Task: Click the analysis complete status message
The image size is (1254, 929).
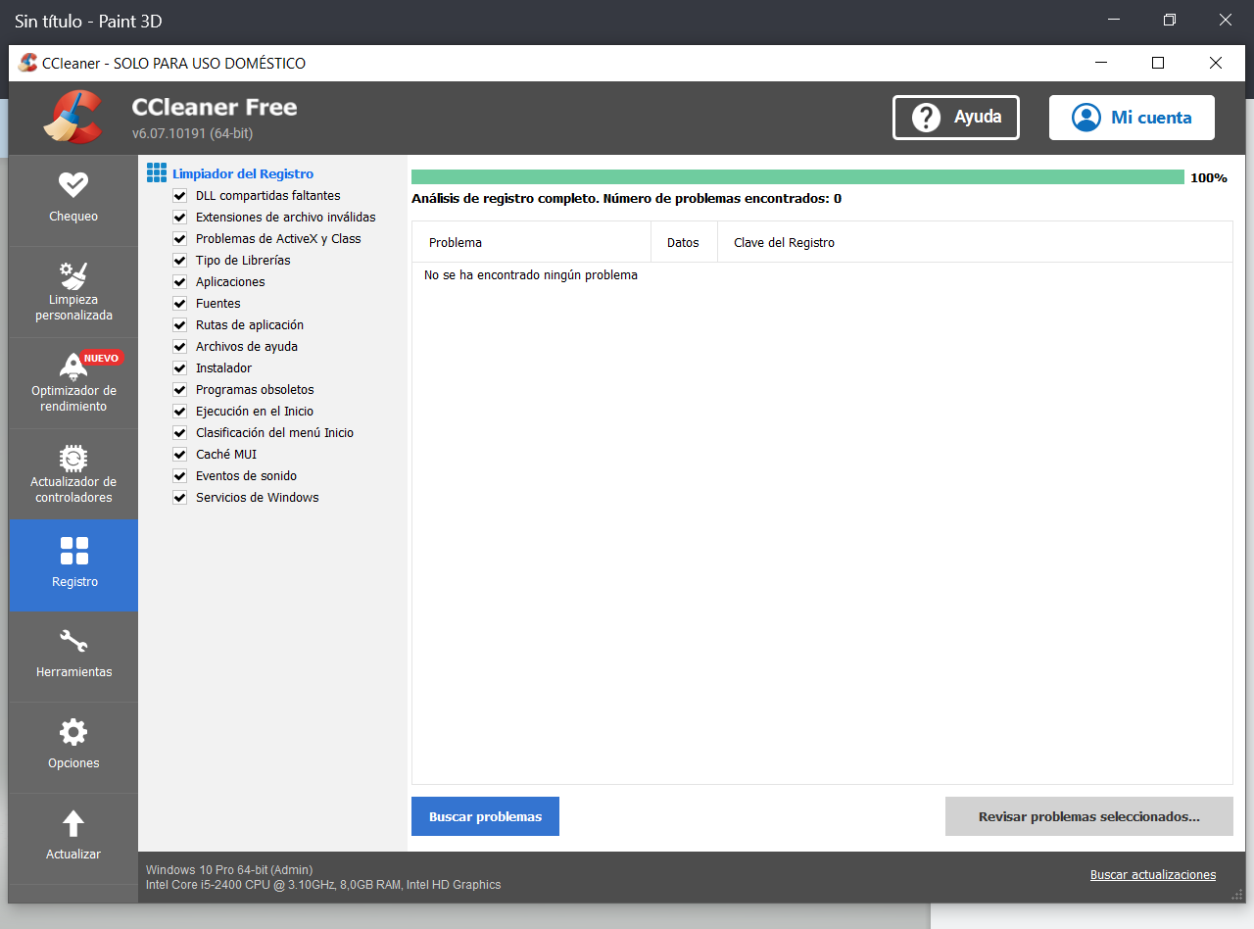Action: (x=626, y=199)
